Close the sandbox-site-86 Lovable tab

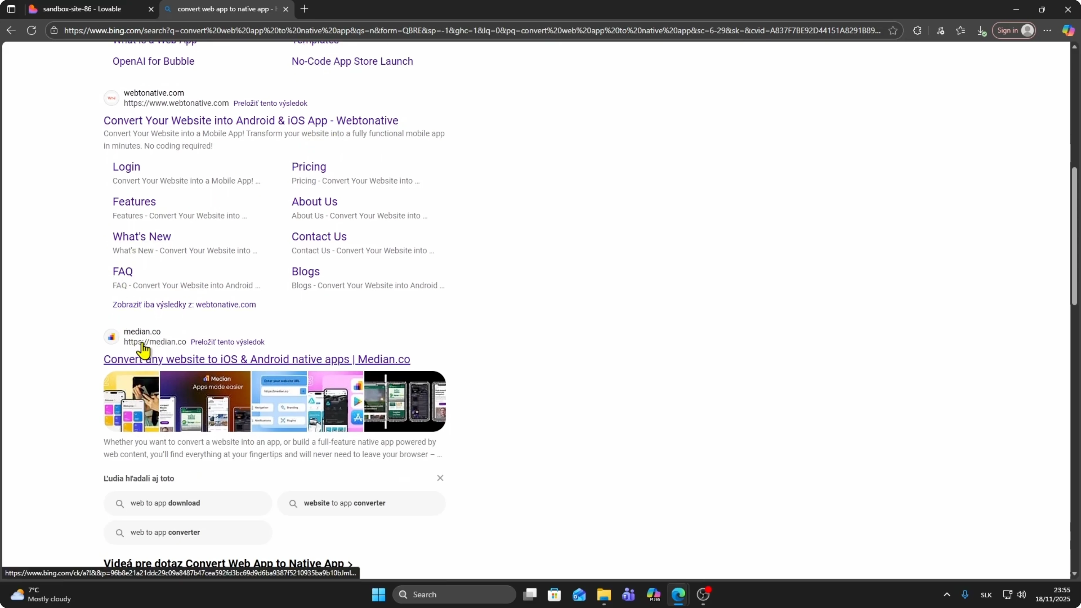tap(151, 9)
